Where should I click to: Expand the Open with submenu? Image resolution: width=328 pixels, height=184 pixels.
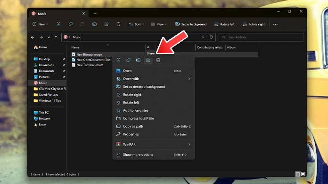click(189, 79)
